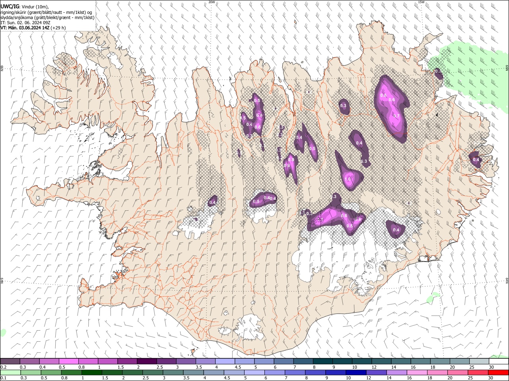The height and width of the screenshot is (381, 509).
Task: Pick the light green 0.1 swatch, bottom legend row
Action: point(11,372)
